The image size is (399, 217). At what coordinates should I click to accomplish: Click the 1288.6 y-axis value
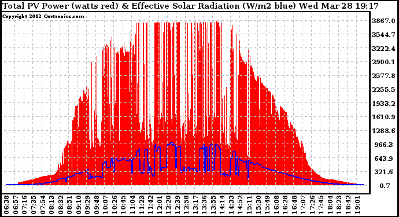point(383,131)
